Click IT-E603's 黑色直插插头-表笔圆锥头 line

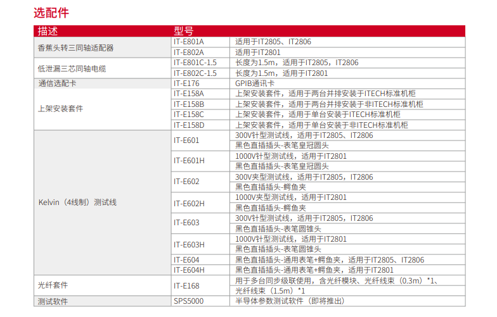[x=278, y=229]
